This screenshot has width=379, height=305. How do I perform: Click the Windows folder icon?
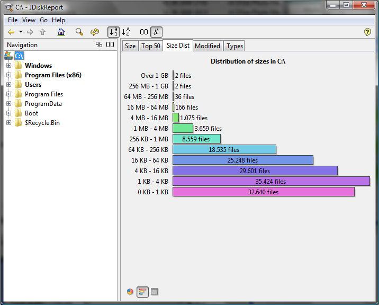coord(19,65)
